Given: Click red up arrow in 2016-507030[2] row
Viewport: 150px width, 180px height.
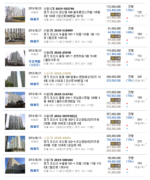Looking at the screenshot, I should click(127, 125).
